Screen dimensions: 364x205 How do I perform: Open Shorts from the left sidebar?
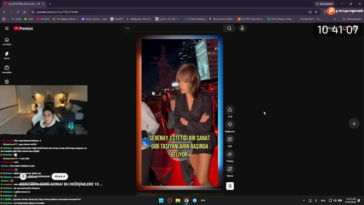(7, 55)
